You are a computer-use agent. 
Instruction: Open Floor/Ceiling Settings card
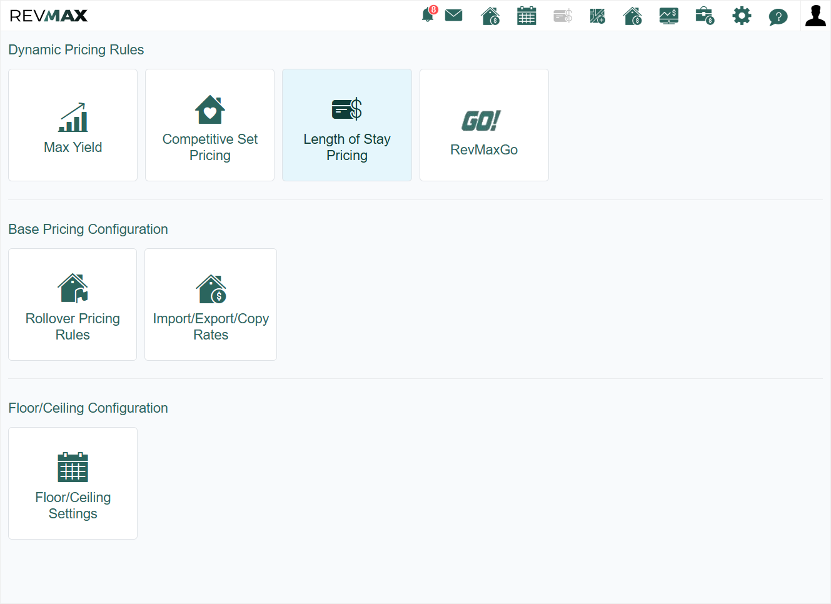click(73, 483)
